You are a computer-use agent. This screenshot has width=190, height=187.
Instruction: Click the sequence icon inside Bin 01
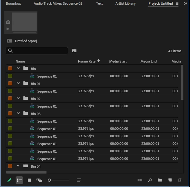32,91
